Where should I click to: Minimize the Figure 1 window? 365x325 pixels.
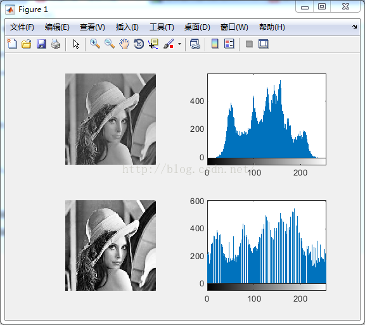pyautogui.click(x=305, y=7)
